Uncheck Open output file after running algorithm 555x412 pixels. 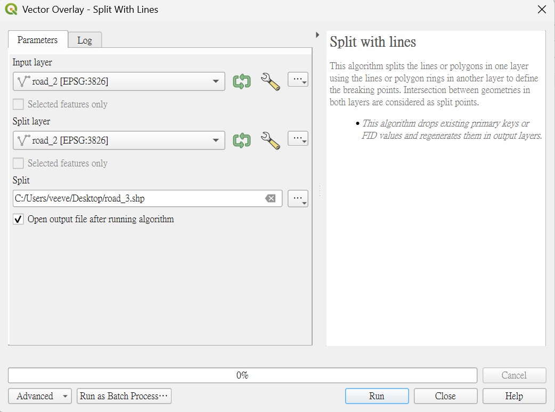(18, 219)
